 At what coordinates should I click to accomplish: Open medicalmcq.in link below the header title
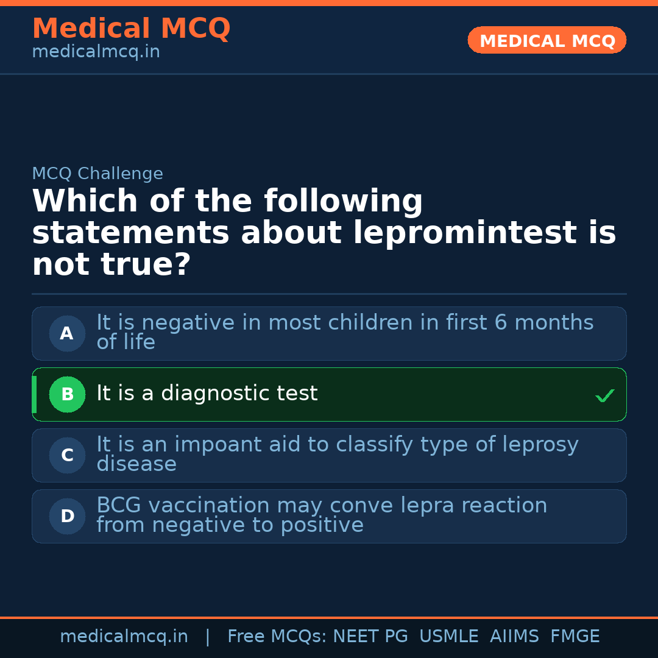point(96,52)
